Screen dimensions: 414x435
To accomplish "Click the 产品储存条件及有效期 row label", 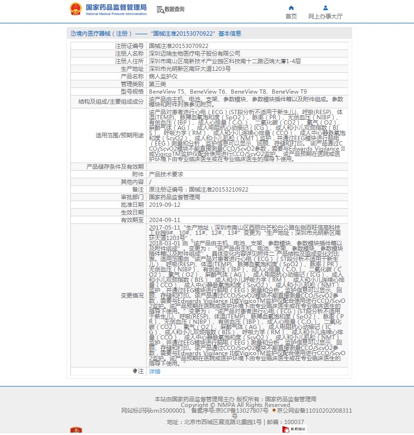I will tap(115, 167).
